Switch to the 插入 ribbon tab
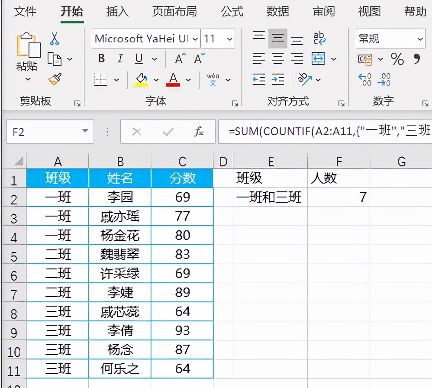The width and height of the screenshot is (432, 388). pos(118,11)
